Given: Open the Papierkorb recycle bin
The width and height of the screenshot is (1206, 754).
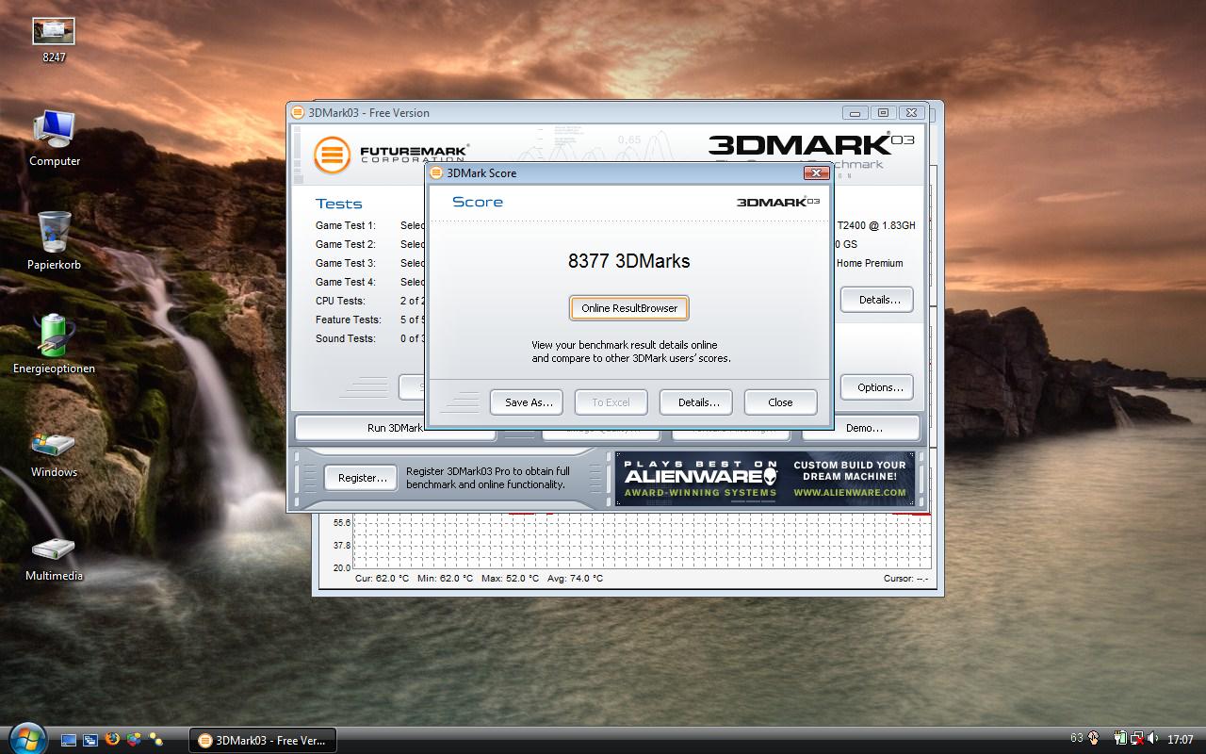Looking at the screenshot, I should [x=54, y=240].
